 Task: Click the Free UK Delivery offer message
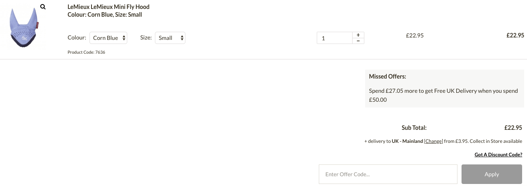(444, 95)
